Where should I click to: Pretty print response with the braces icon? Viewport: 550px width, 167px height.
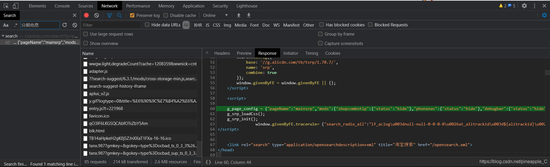coord(208,162)
